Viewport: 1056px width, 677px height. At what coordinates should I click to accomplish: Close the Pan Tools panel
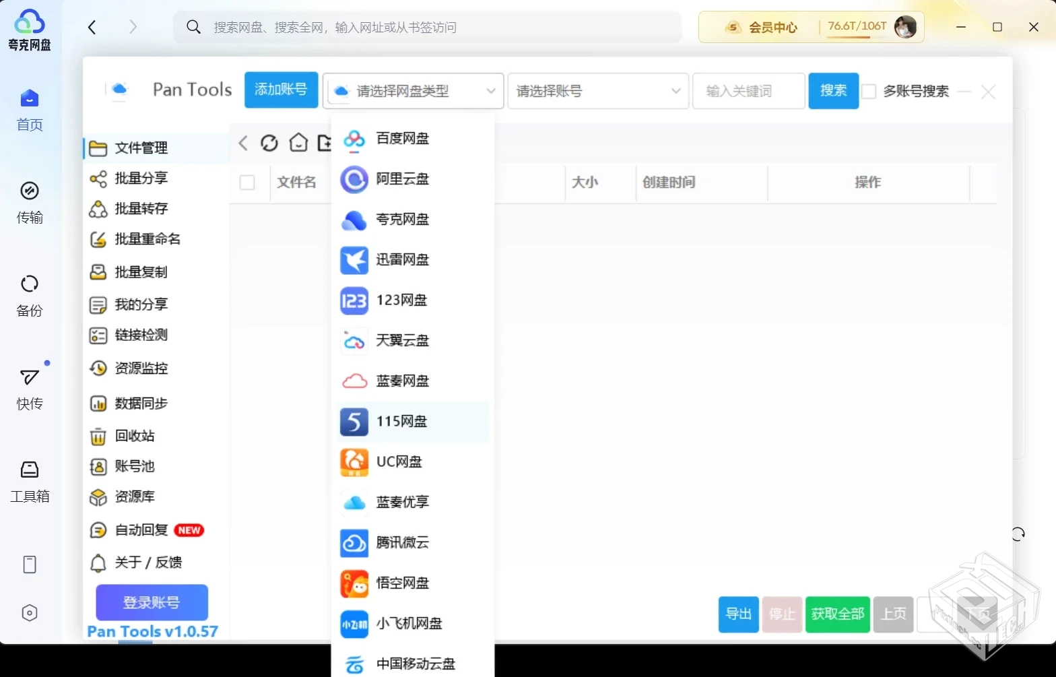[x=988, y=92]
